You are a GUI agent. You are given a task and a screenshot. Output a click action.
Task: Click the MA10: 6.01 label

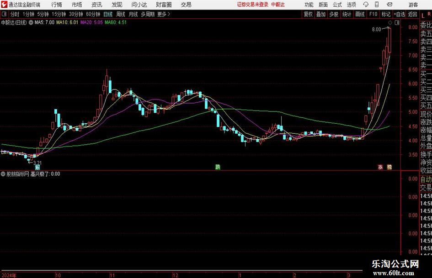[x=67, y=22]
